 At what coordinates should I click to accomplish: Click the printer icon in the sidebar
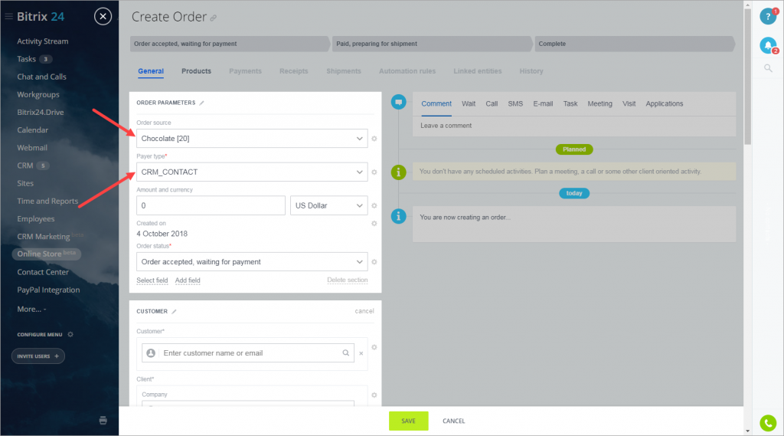[103, 421]
